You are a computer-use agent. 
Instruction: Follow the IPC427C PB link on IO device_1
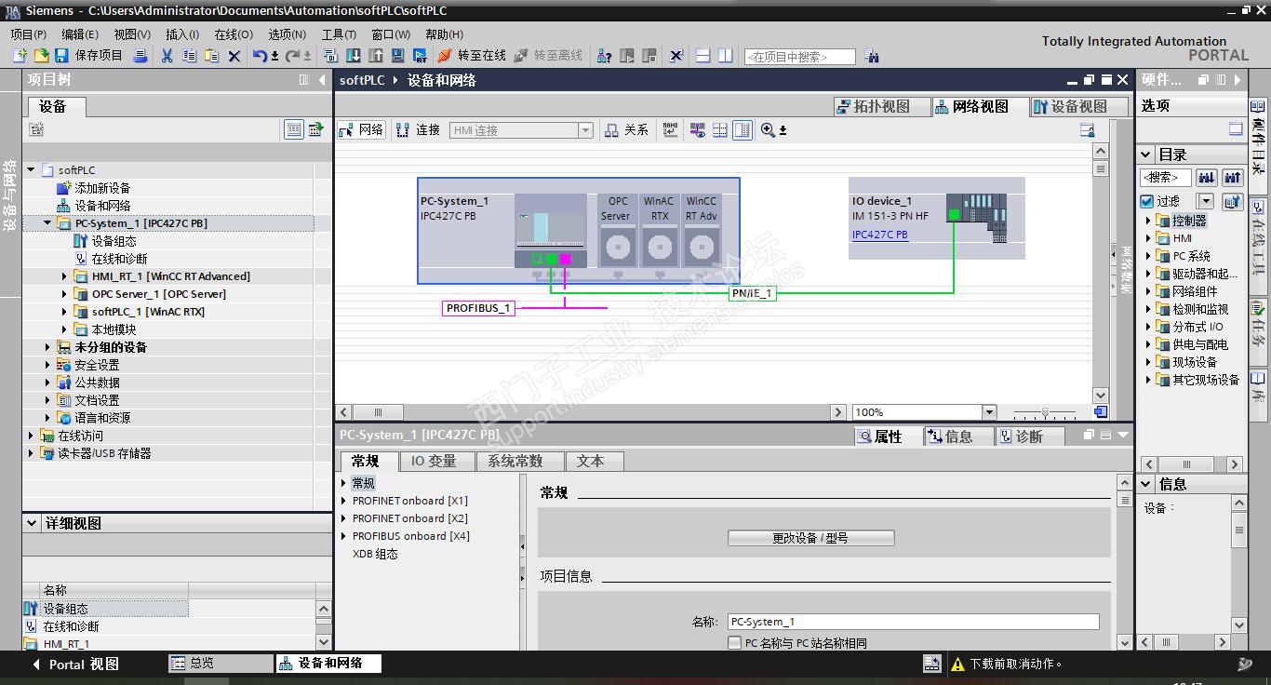(880, 235)
